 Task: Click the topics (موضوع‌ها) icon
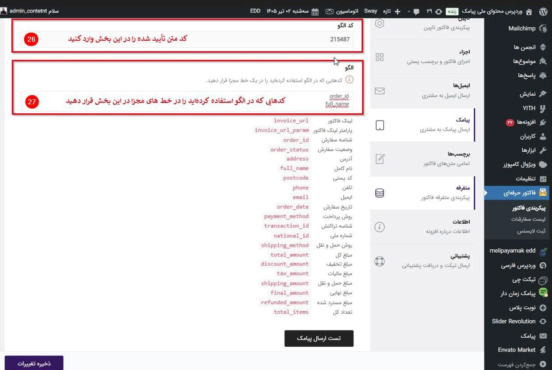click(543, 61)
